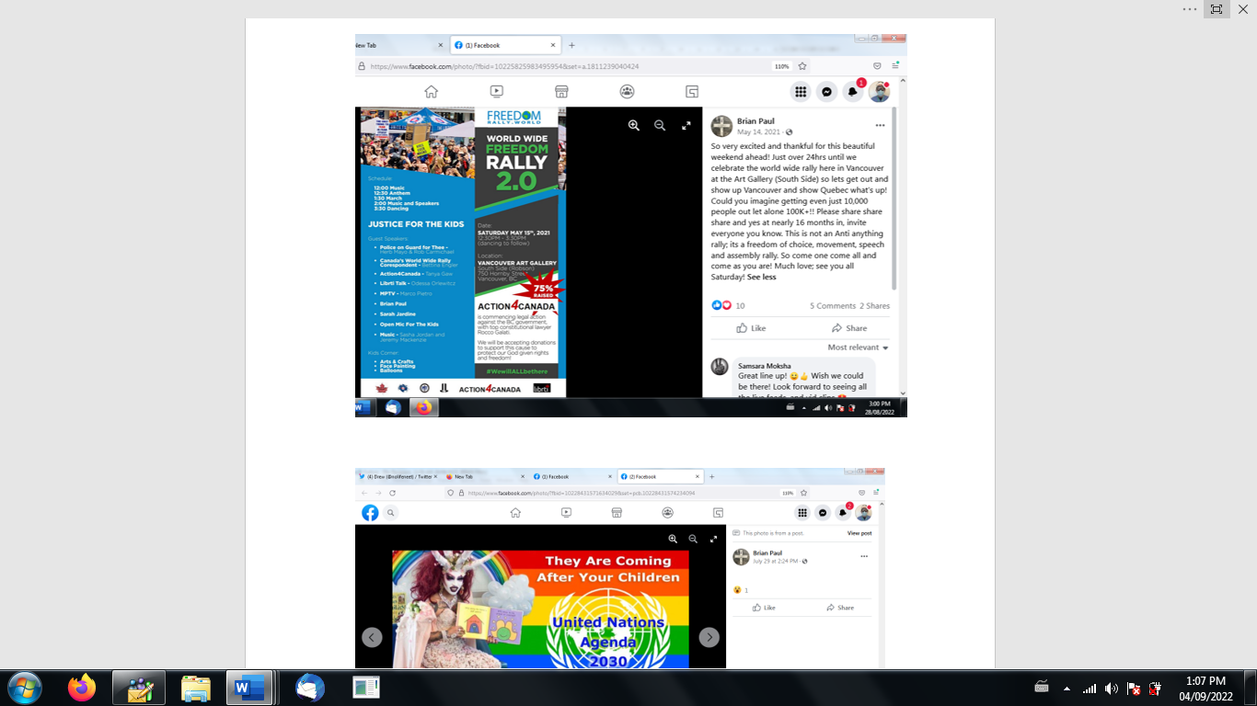Click Like under the July 29 post
1257x706 pixels.
click(x=764, y=608)
